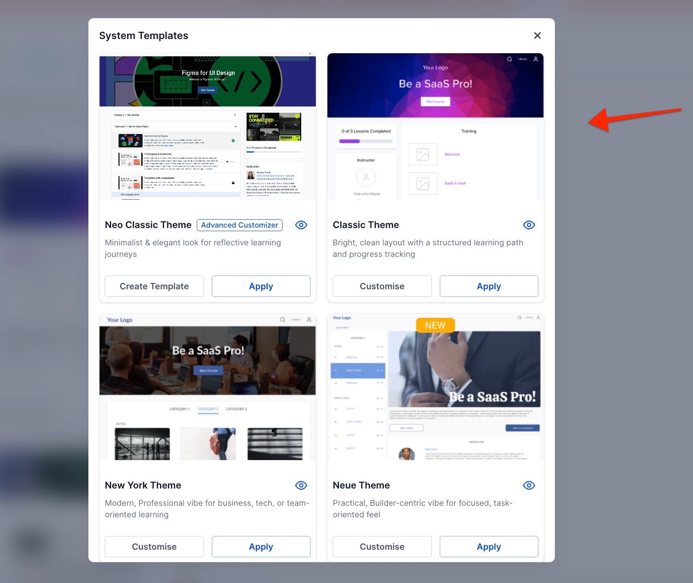
Task: Select the Classic Theme title
Action: click(x=366, y=225)
